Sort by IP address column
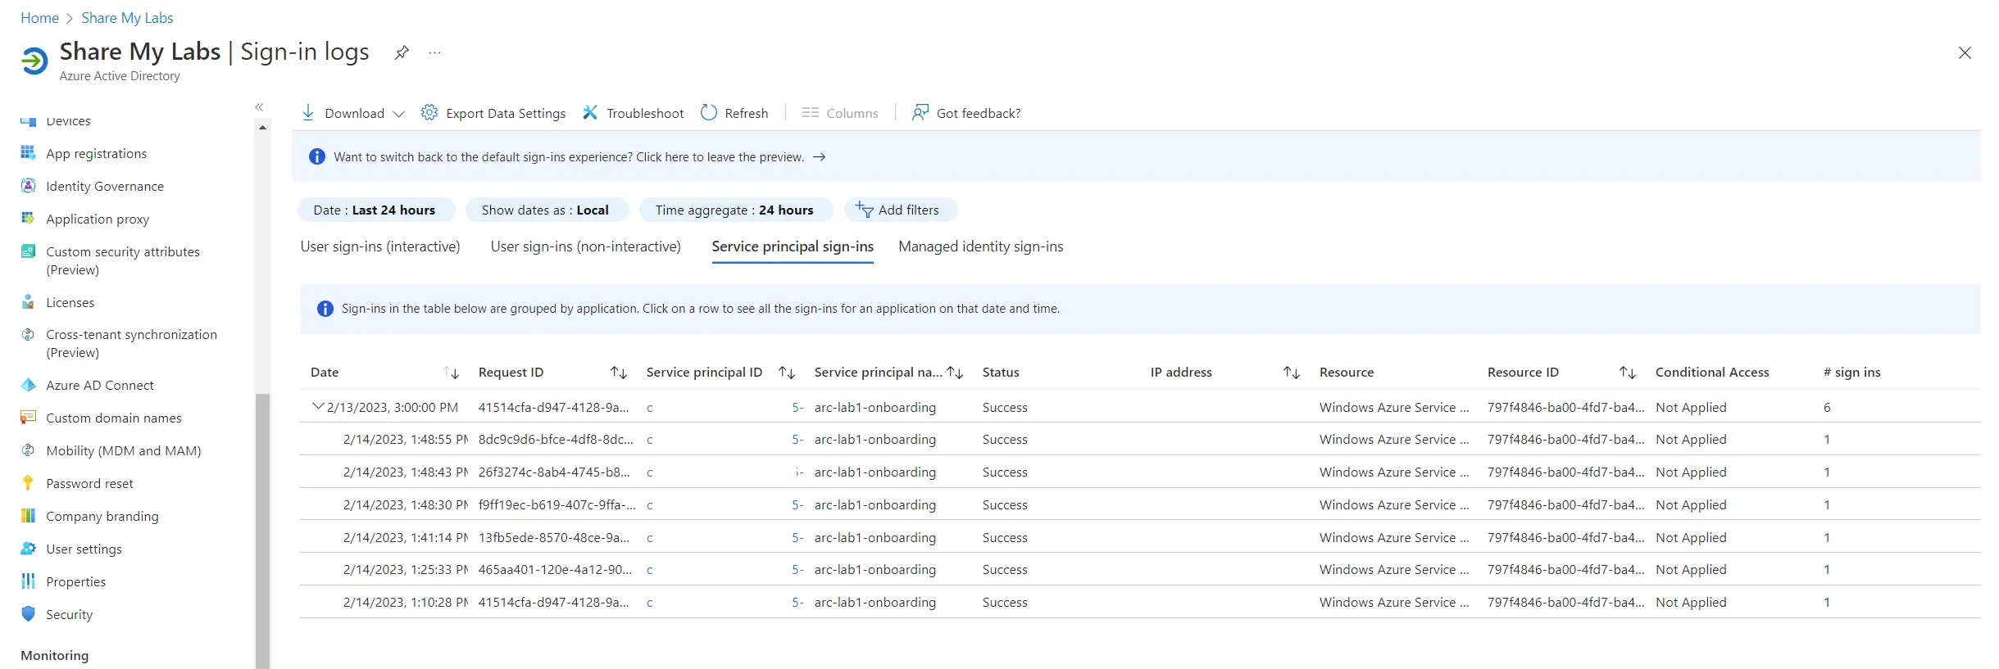Screen dimensions: 1999x669 1291,373
